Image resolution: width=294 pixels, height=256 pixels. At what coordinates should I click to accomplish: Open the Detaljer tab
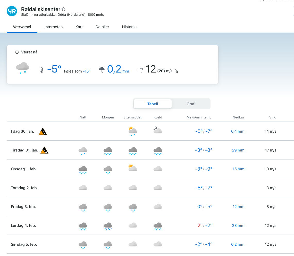(102, 27)
